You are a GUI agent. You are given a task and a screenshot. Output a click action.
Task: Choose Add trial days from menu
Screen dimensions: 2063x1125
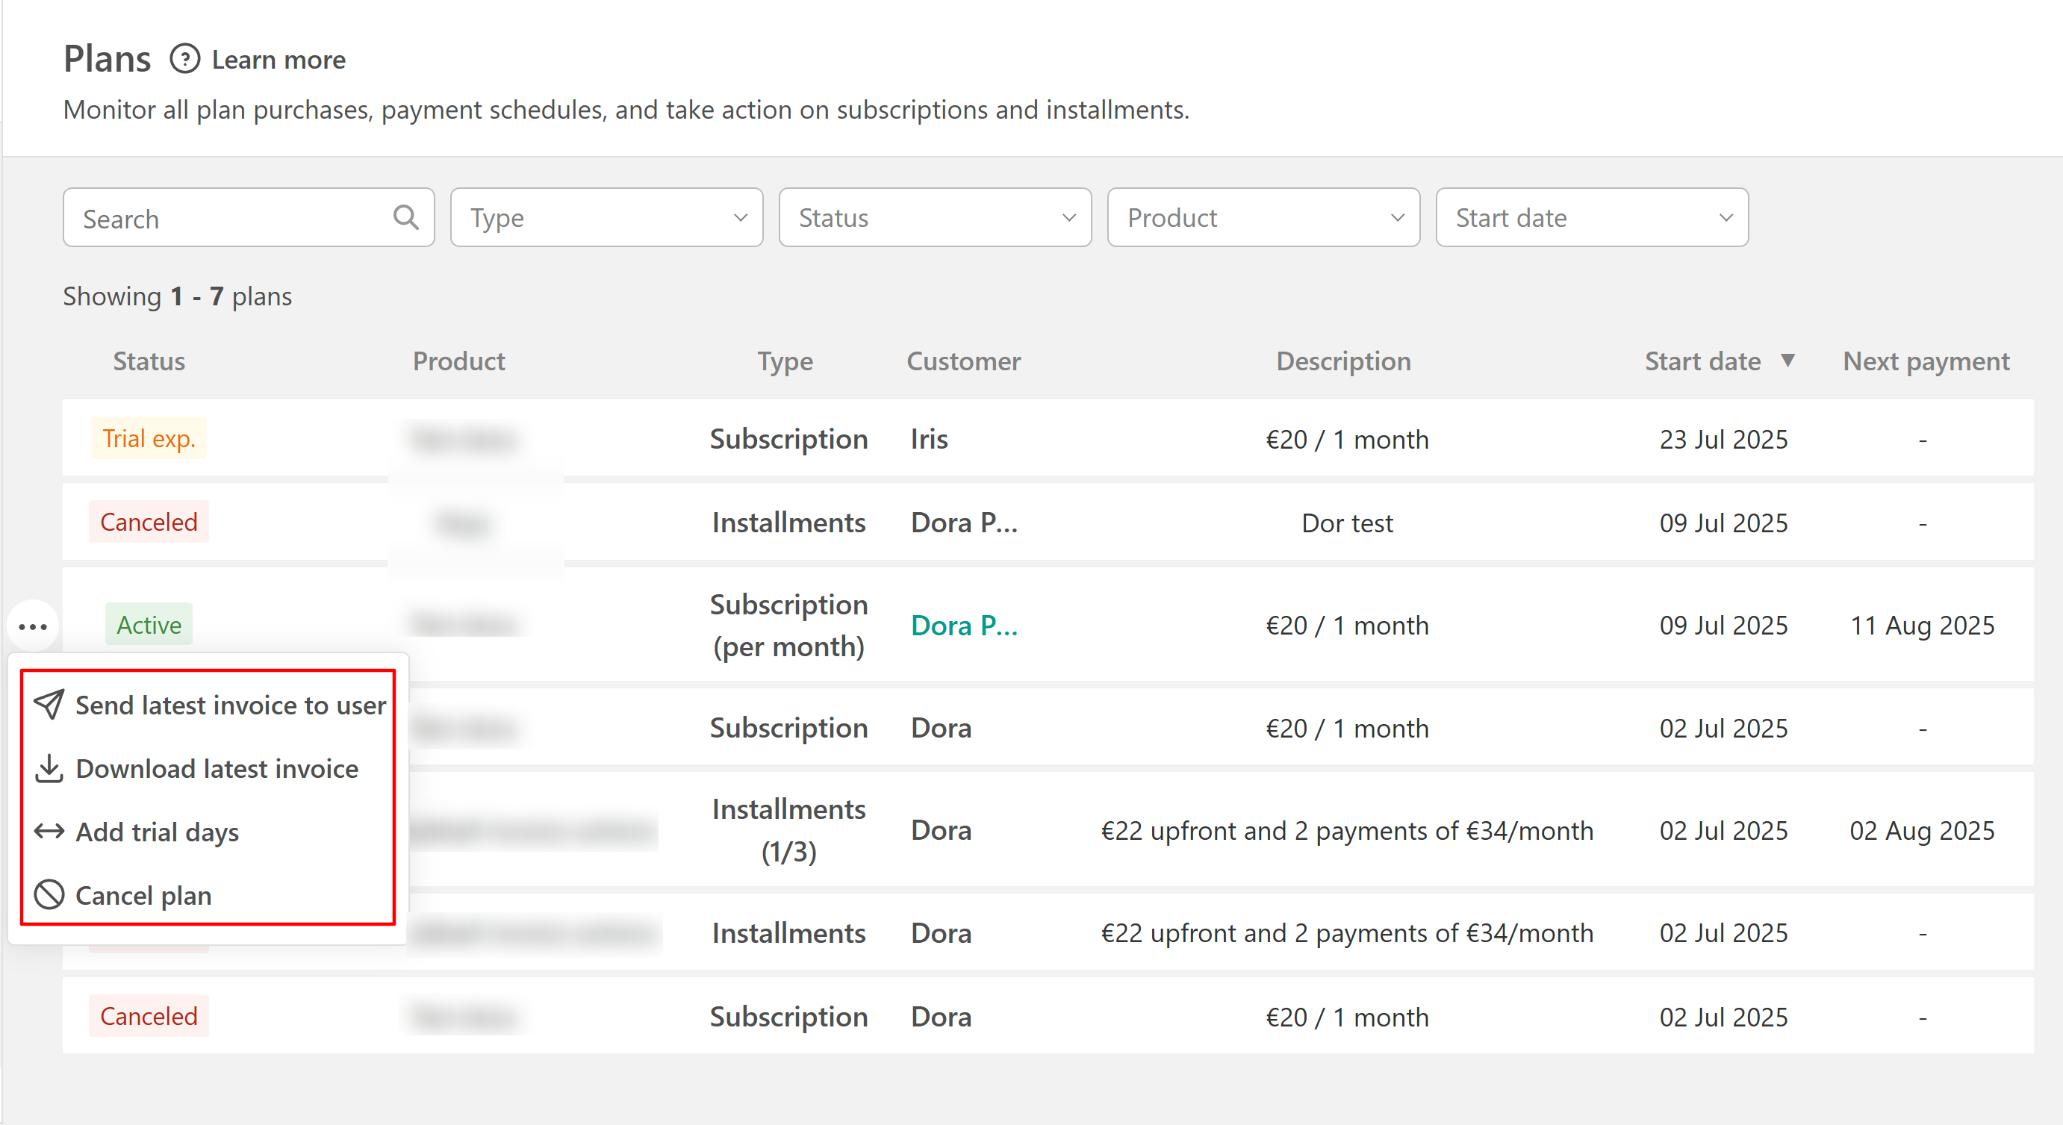coord(157,831)
